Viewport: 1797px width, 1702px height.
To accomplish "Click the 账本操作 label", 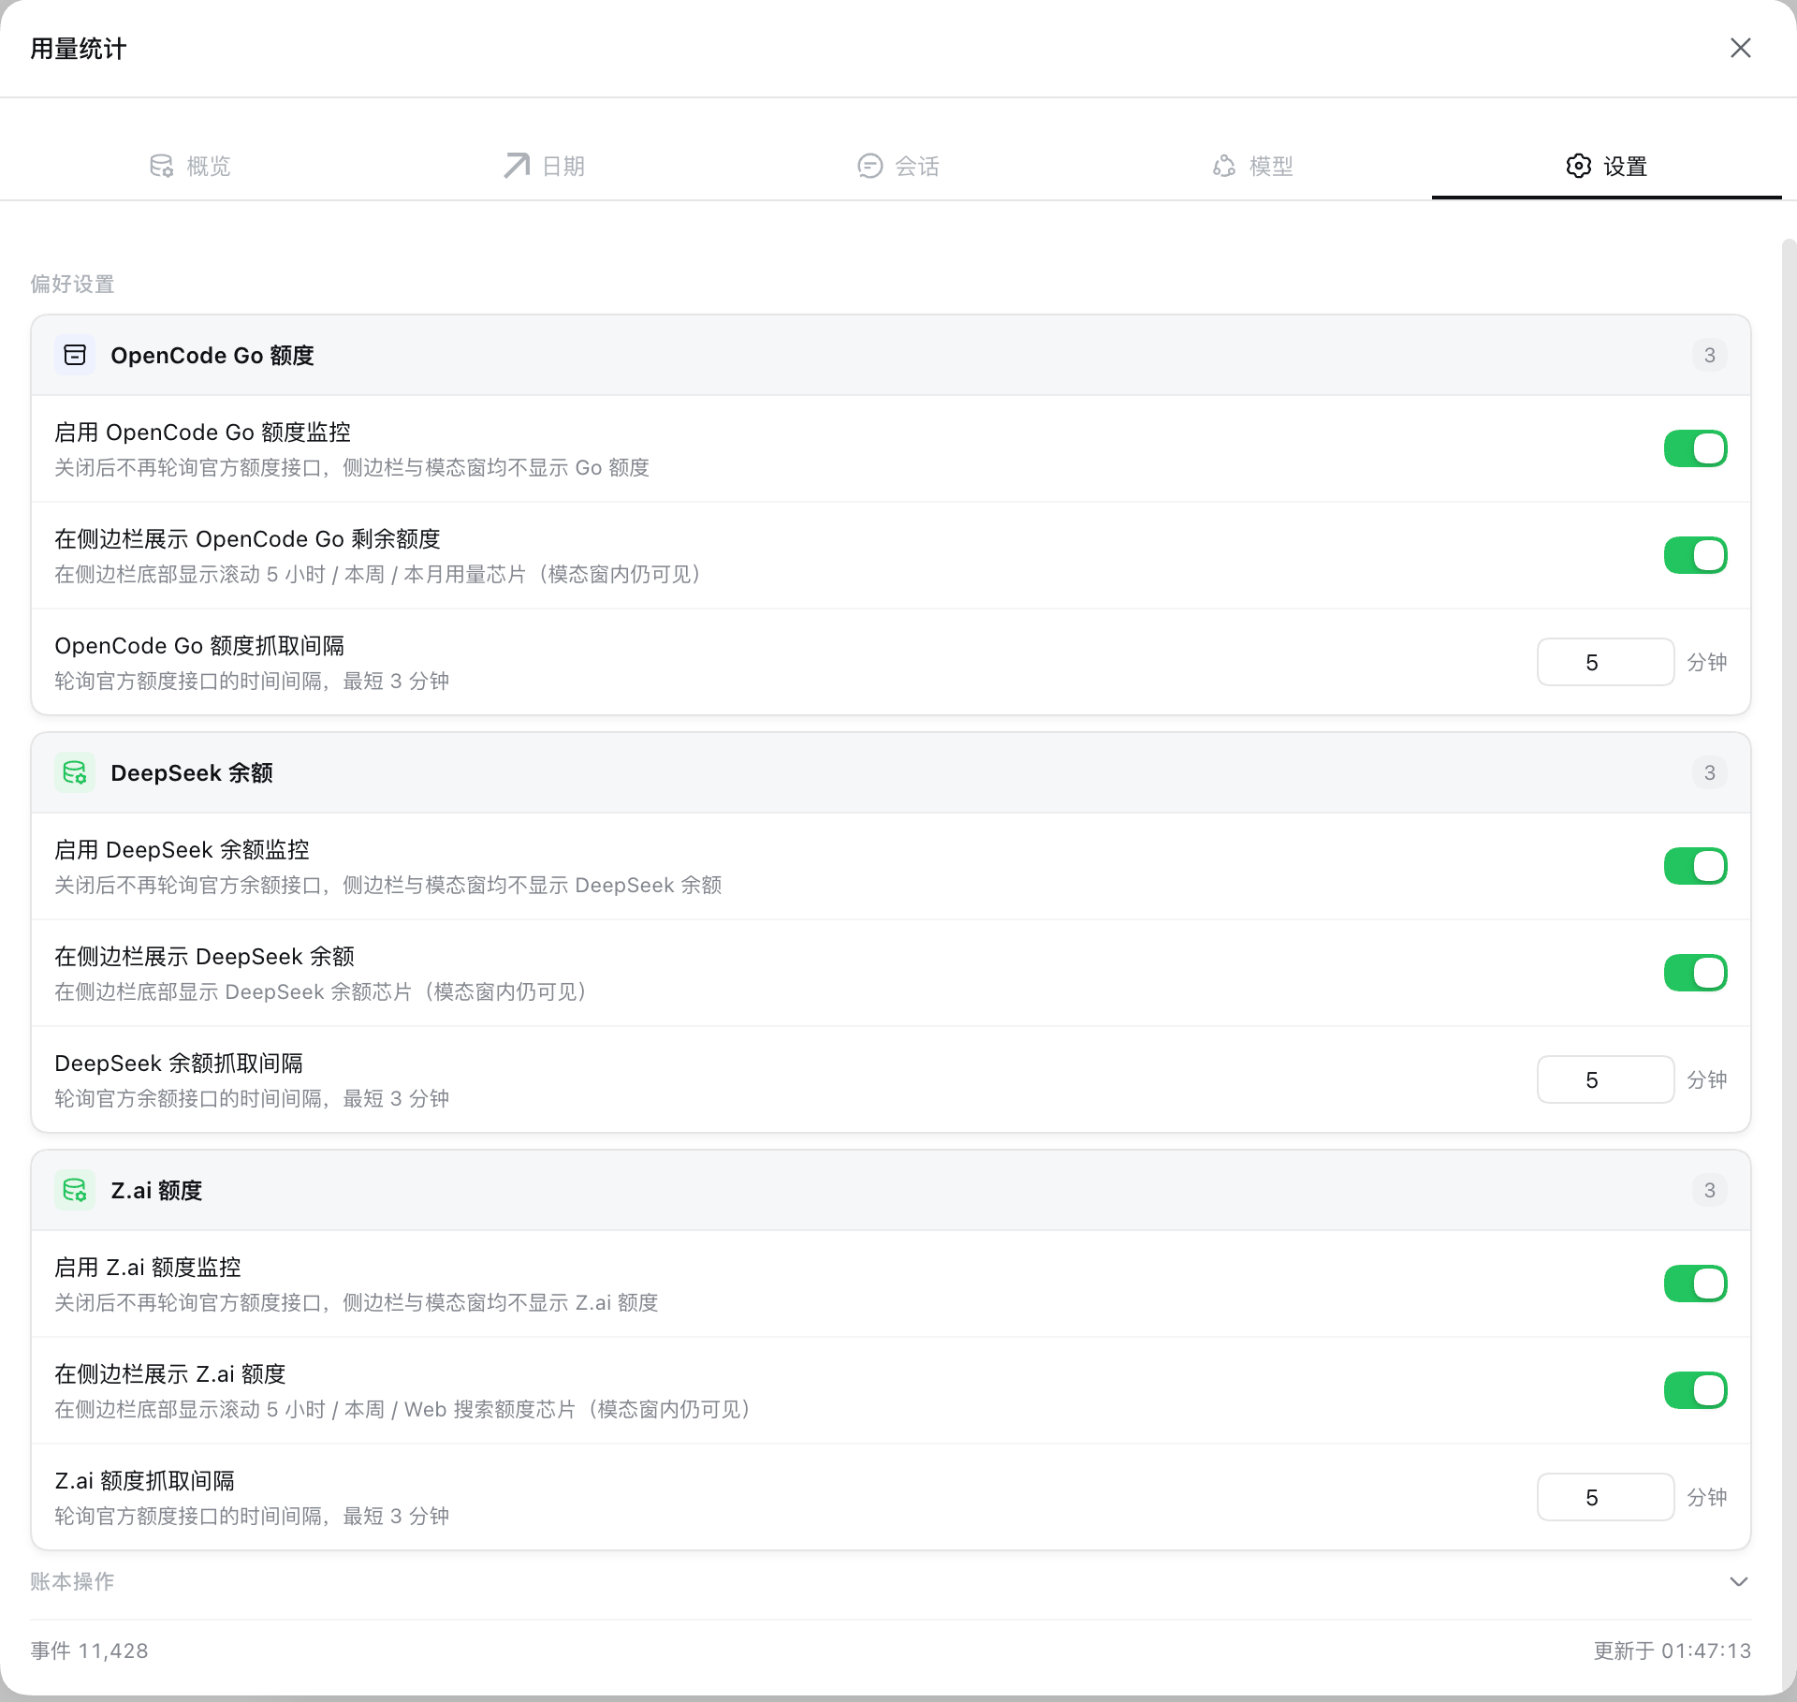I will click(72, 1581).
